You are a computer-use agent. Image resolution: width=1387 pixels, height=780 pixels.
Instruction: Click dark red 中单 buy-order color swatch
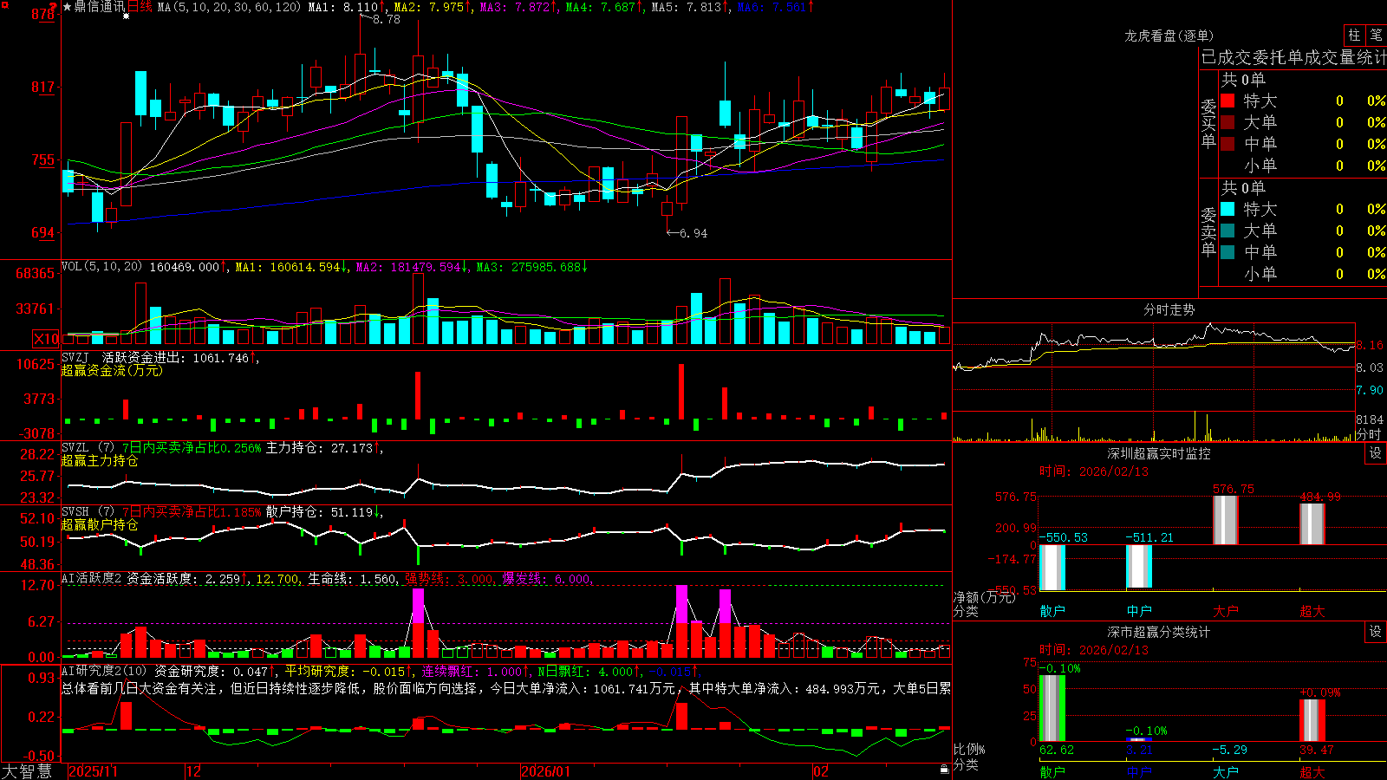(1227, 144)
